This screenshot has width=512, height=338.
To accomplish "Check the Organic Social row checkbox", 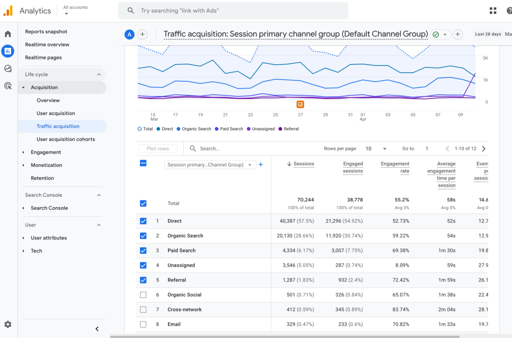I will [x=143, y=295].
